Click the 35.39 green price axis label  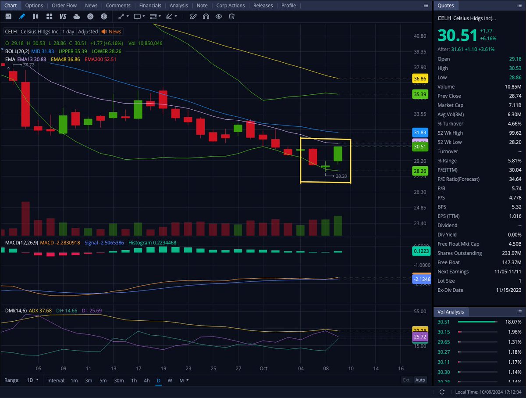[x=420, y=94]
